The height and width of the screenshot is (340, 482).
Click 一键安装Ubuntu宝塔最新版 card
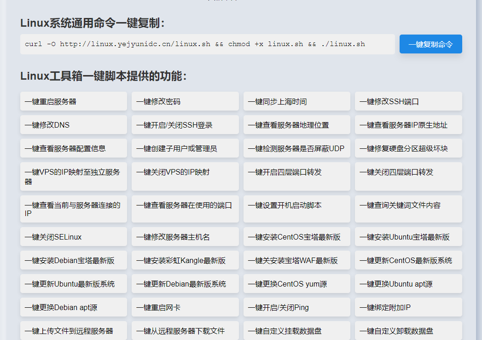click(x=408, y=237)
